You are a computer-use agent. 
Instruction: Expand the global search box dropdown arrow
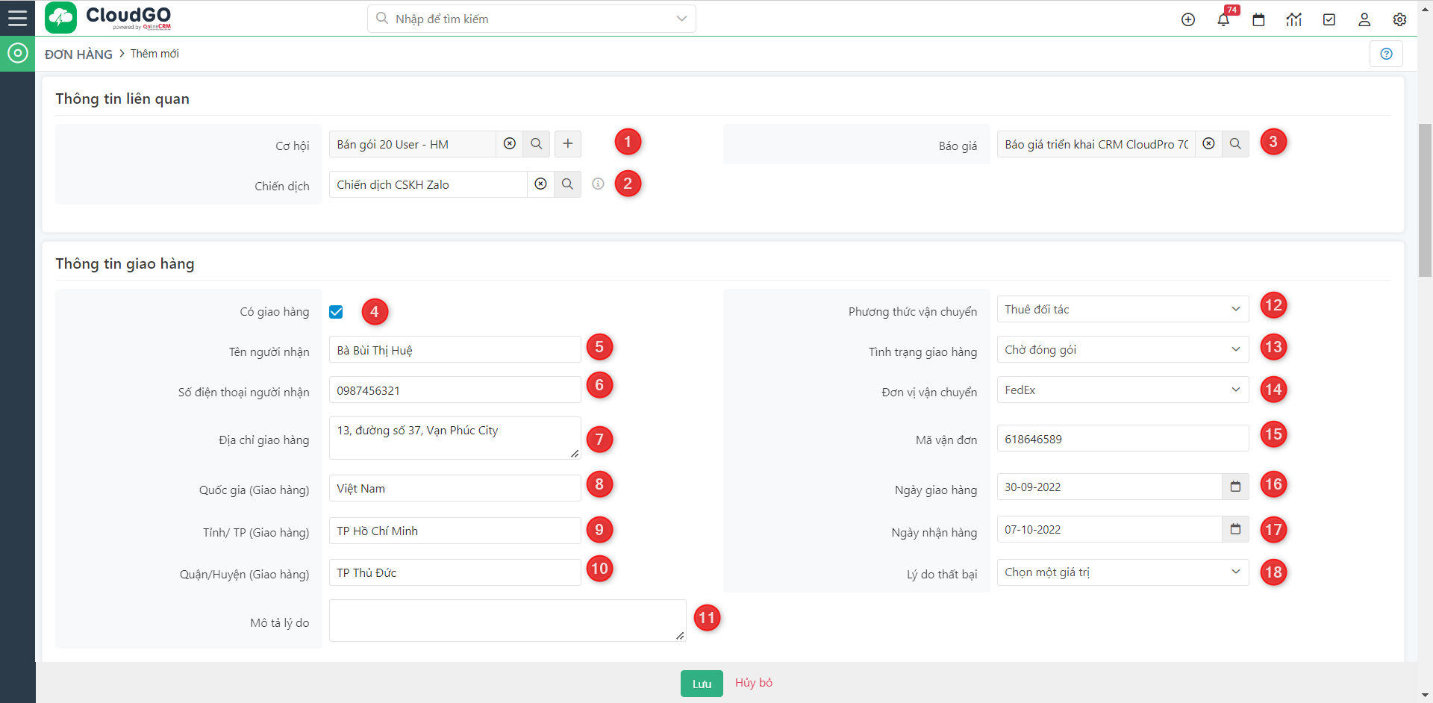[x=681, y=19]
